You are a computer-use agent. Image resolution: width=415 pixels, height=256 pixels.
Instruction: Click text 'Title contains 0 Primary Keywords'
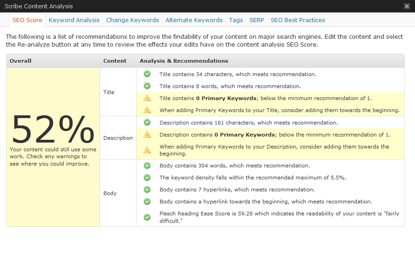[x=208, y=98]
